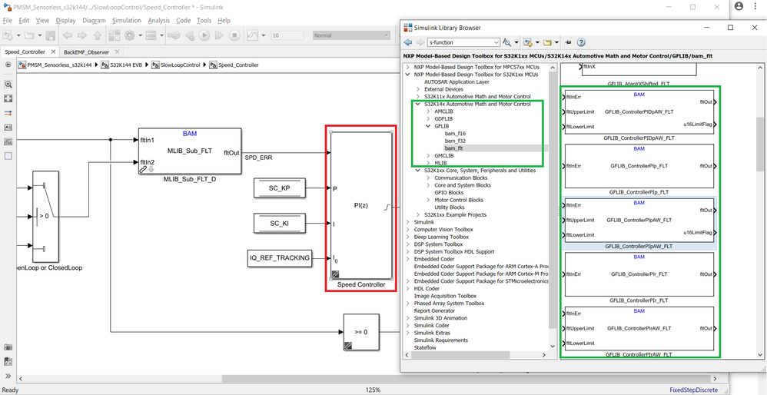
Task: Click the Stop simulation button
Action: (x=234, y=35)
